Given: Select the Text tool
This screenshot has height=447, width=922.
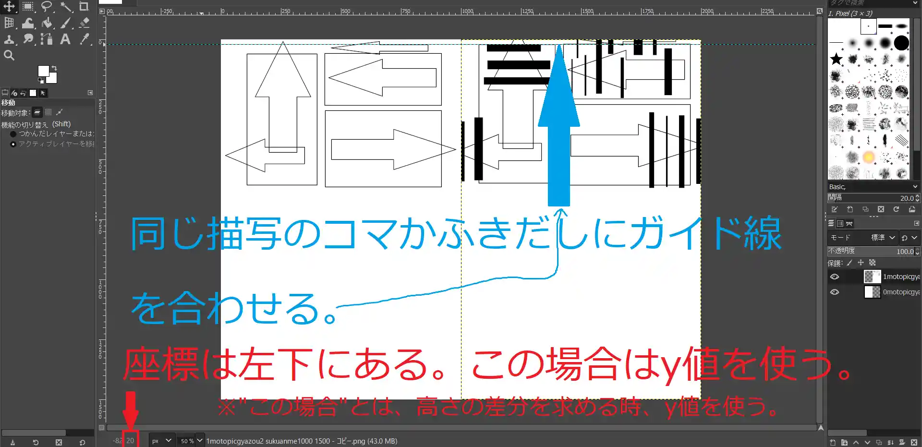Looking at the screenshot, I should (65, 39).
